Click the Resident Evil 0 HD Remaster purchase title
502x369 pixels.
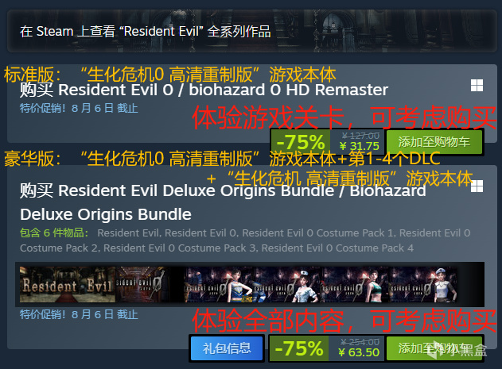(204, 90)
